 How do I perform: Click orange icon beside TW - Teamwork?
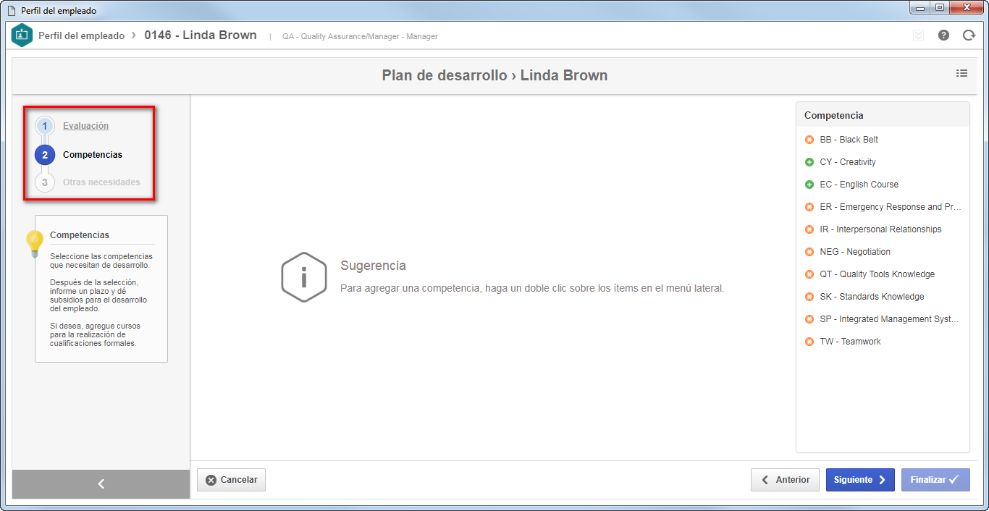tap(809, 342)
